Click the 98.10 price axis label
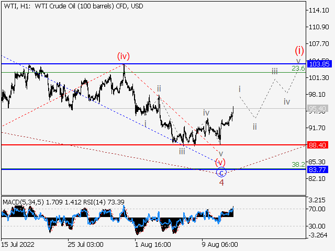The image size is (335, 251). point(317,94)
